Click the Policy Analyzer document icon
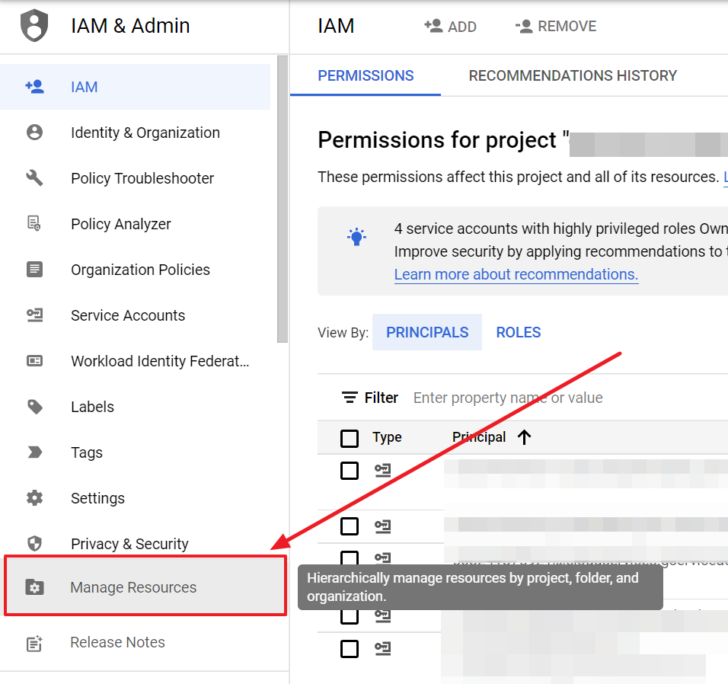This screenshot has width=728, height=684. click(x=34, y=224)
